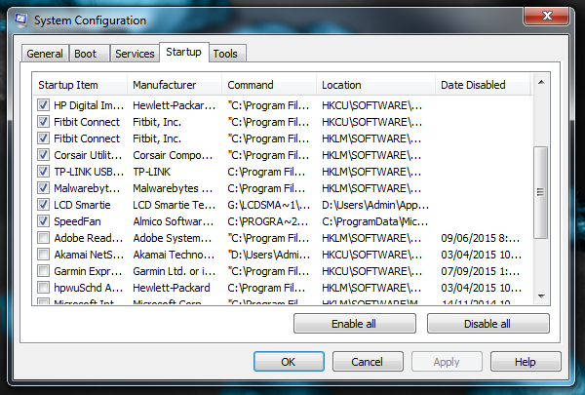Click the Apply button
This screenshot has height=395, width=585.
pos(447,362)
